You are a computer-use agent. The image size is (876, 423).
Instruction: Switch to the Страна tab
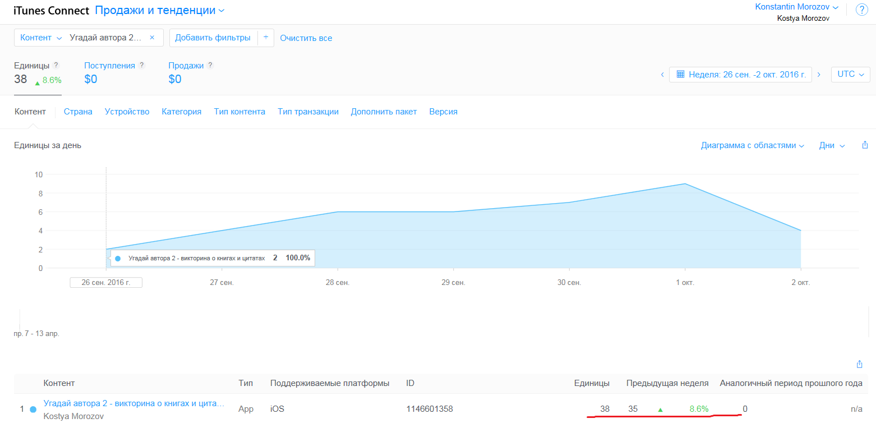point(78,112)
